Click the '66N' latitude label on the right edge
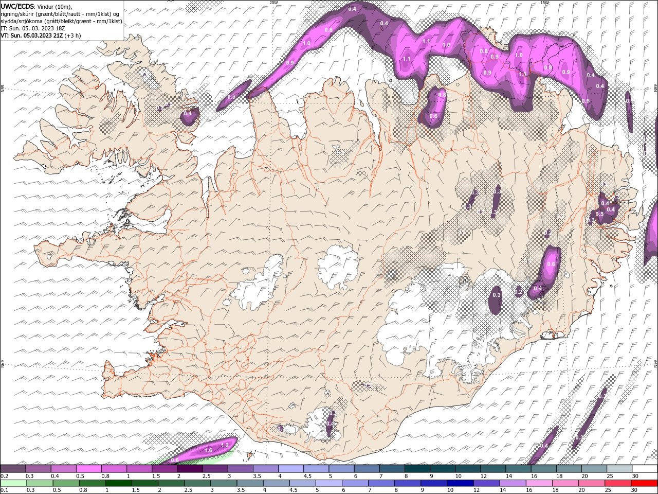This screenshot has height=494, width=658. coord(655,89)
